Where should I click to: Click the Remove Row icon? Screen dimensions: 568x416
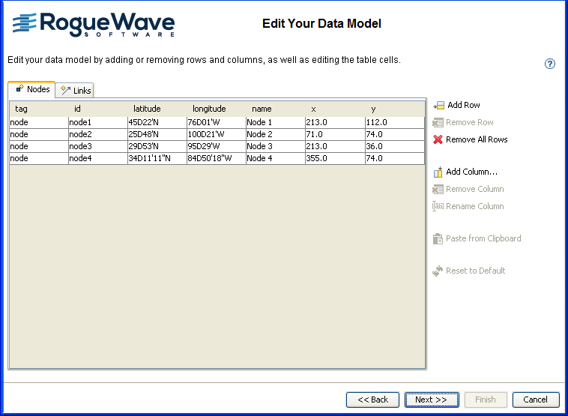[438, 123]
